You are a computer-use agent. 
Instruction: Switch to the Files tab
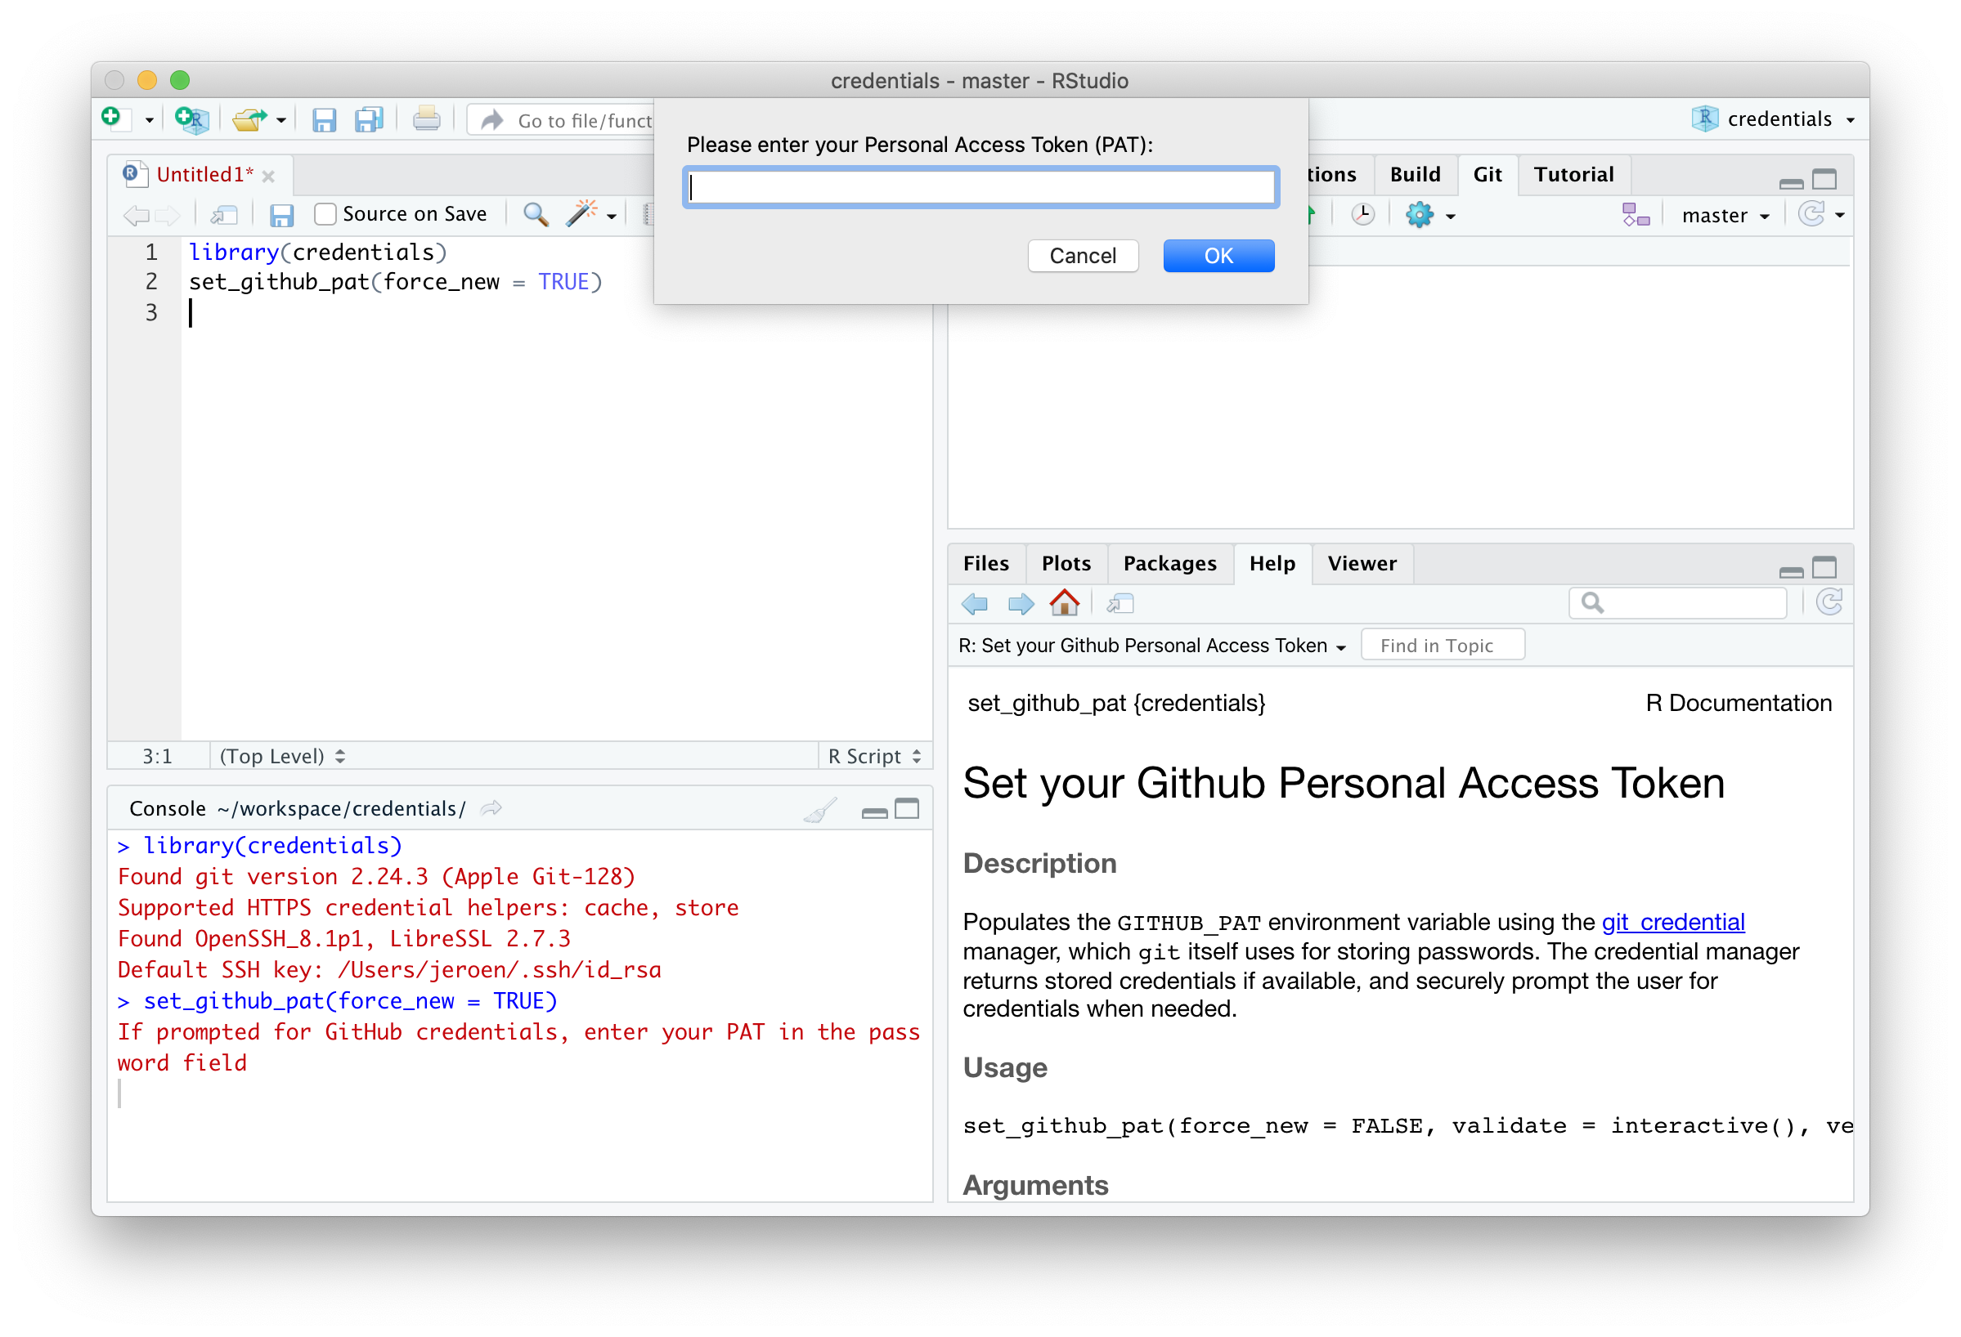985,563
